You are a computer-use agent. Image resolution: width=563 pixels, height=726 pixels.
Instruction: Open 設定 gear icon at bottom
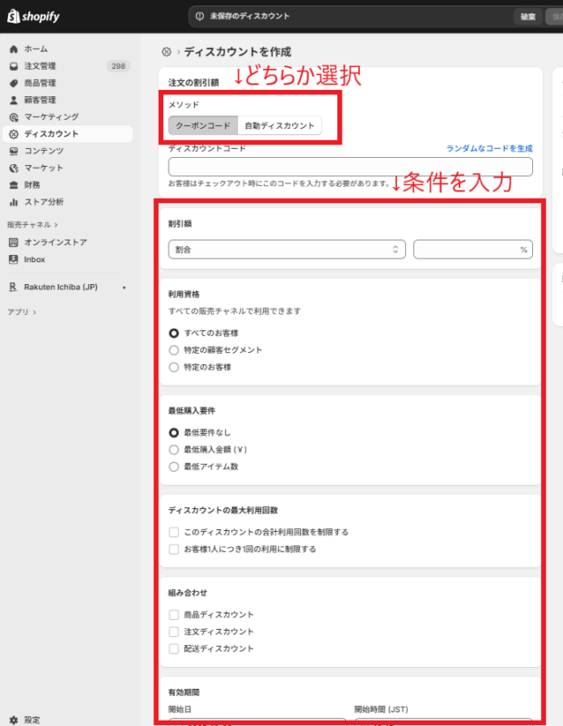pos(14,720)
